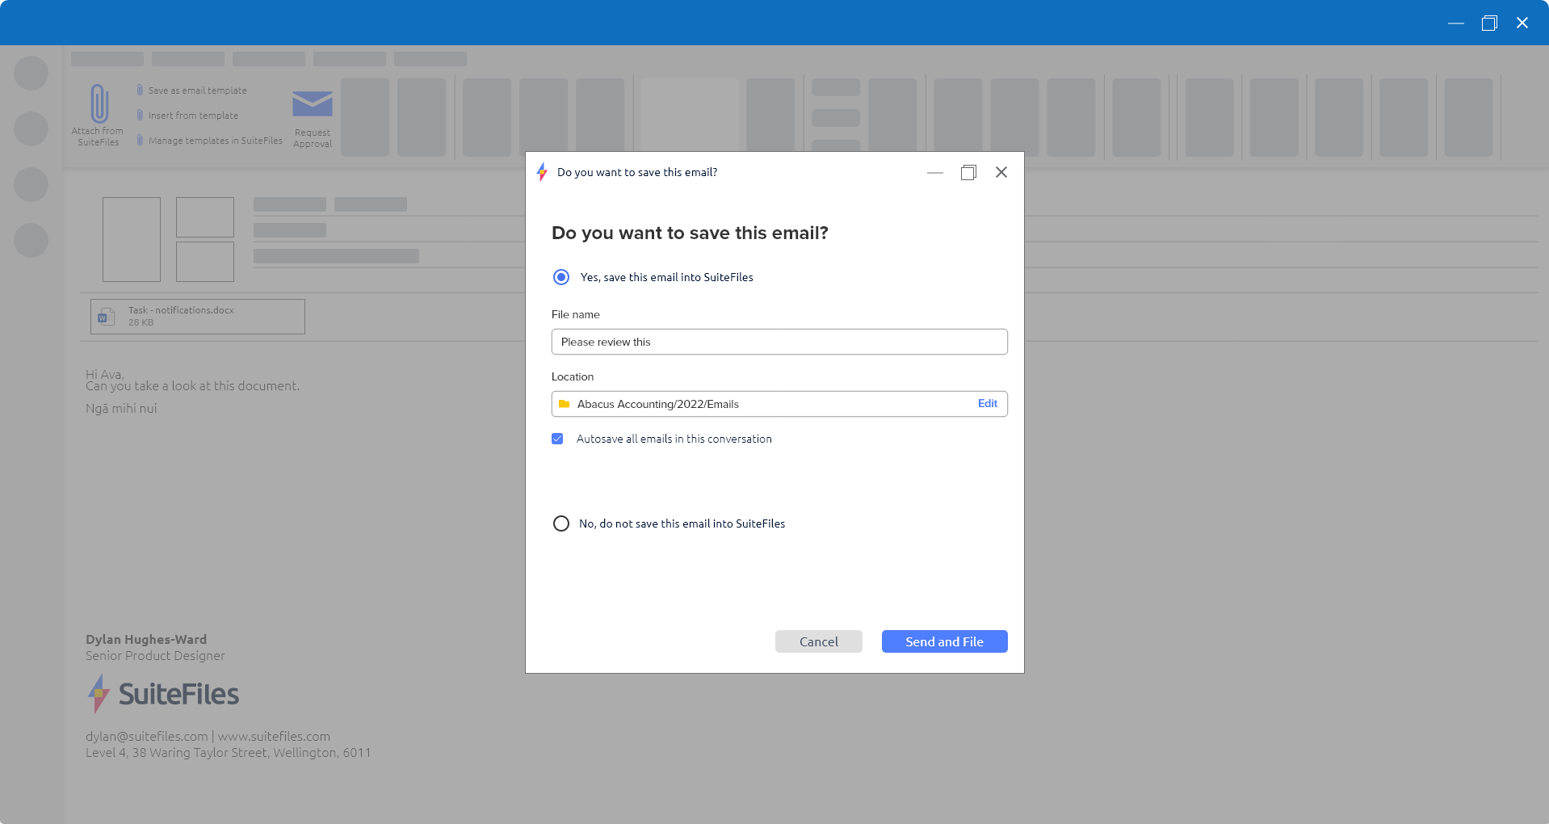Click the lightning icon in dialog title bar

coord(543,172)
